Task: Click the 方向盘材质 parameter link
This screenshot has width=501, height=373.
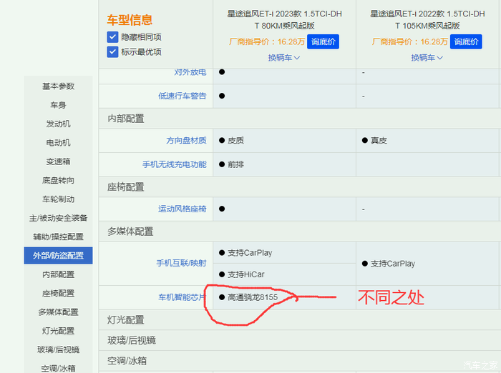Action: (186, 141)
